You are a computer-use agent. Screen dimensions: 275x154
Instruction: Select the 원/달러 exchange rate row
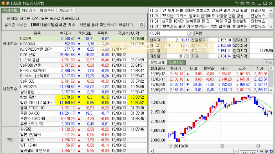(x=83, y=129)
